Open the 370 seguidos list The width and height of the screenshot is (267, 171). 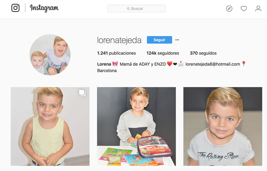(203, 53)
